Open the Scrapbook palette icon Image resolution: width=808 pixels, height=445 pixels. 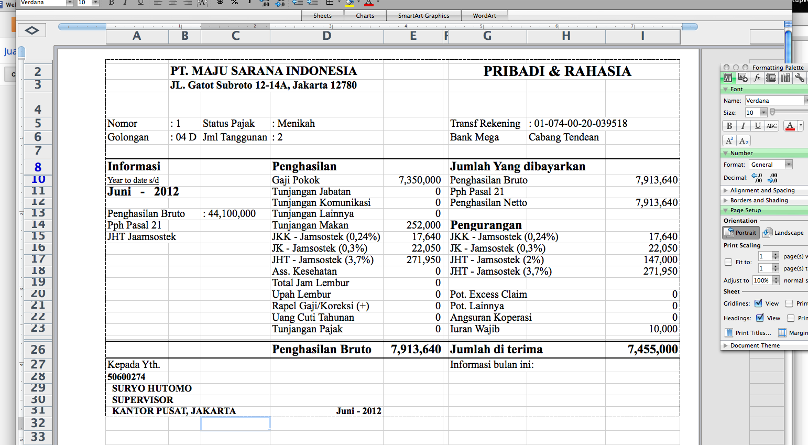771,78
